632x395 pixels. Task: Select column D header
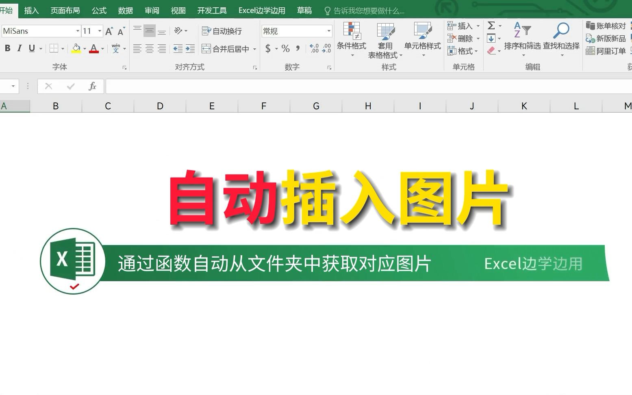160,106
